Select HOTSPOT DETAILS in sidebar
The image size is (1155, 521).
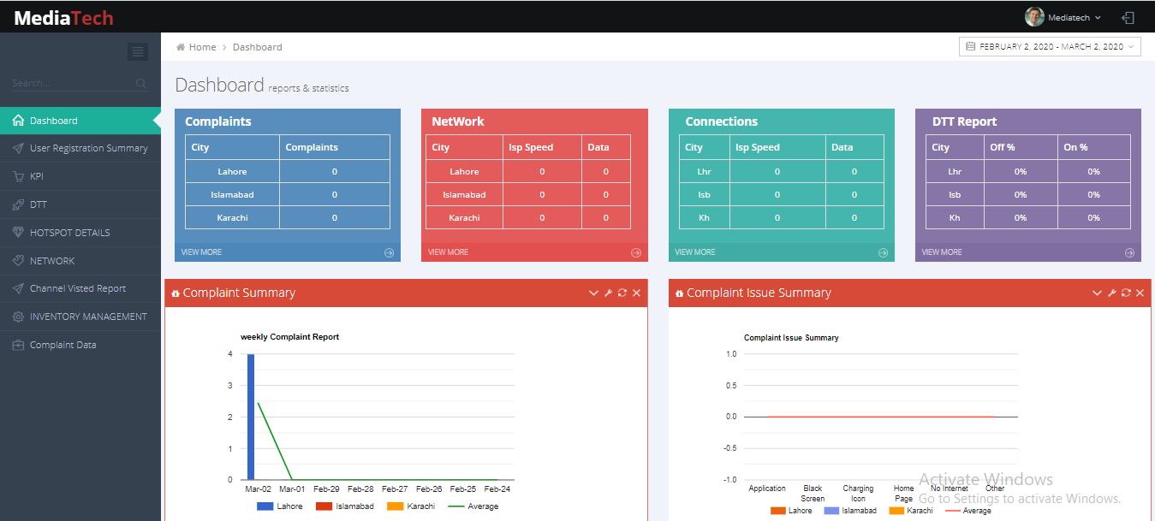click(x=69, y=233)
